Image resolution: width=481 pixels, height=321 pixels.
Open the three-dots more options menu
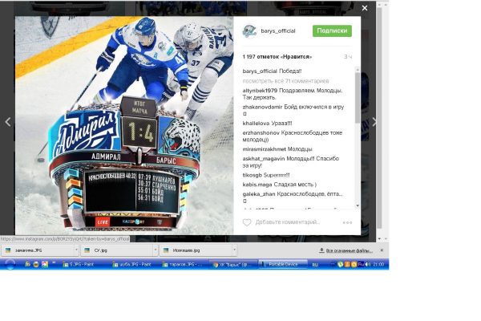pyautogui.click(x=347, y=222)
